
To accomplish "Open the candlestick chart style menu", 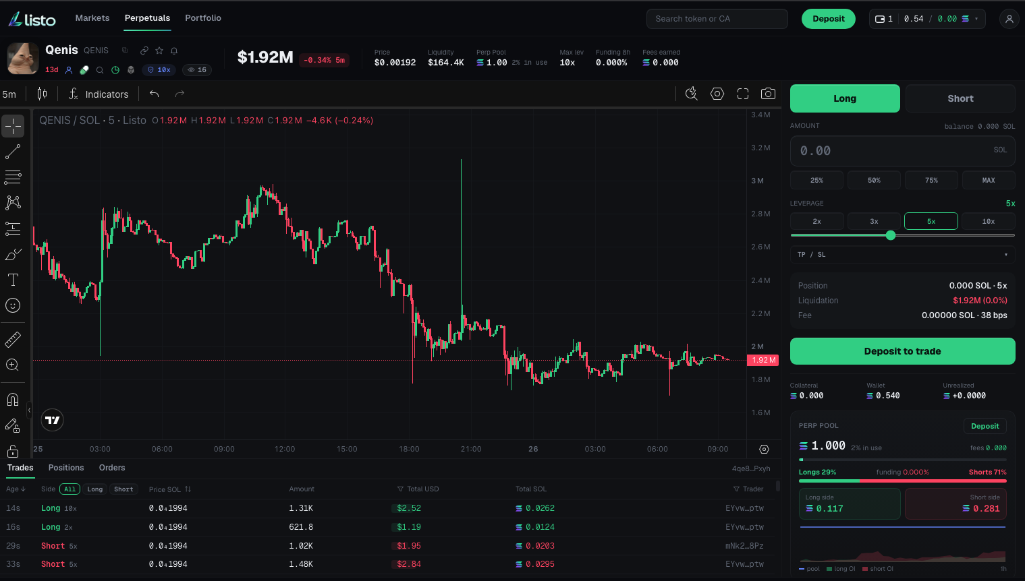I will (42, 94).
